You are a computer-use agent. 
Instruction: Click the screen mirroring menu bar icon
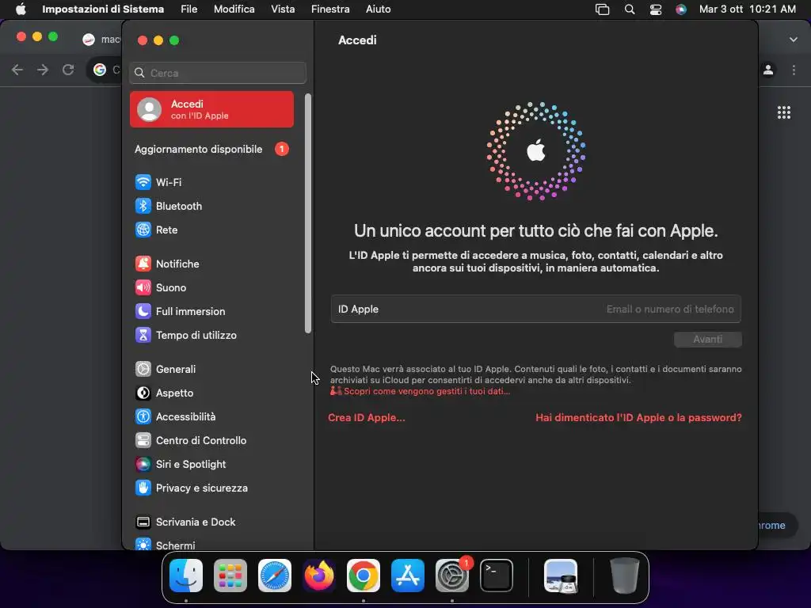point(602,9)
